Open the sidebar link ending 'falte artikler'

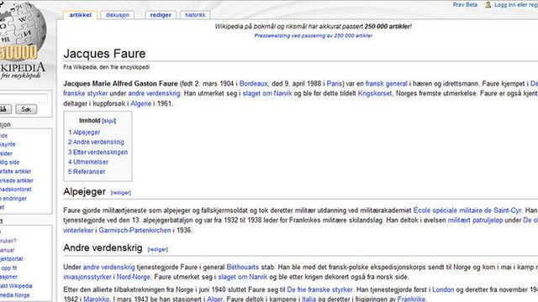[15, 171]
